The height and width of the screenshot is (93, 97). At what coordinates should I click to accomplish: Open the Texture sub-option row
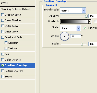[x=17, y=49]
